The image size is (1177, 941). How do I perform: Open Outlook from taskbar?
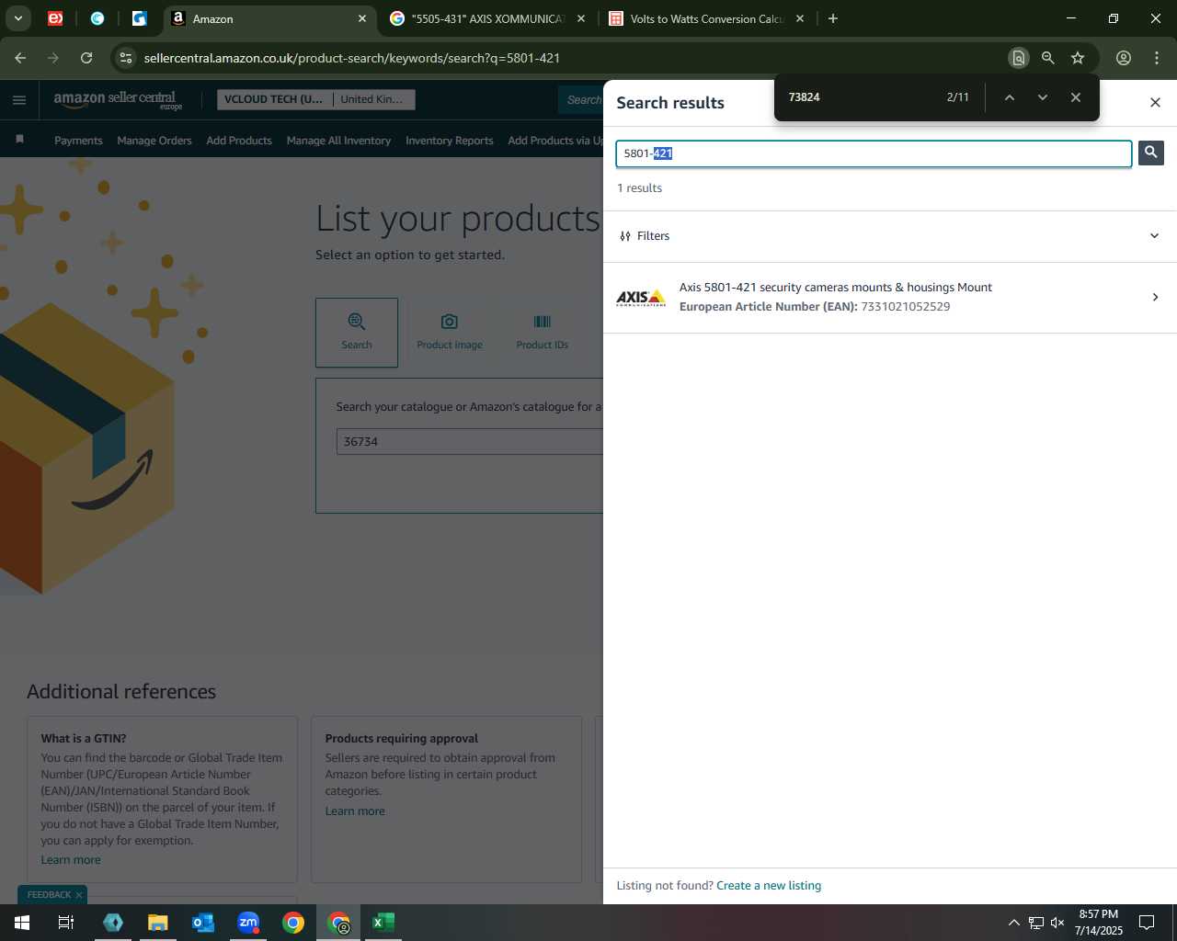click(x=203, y=923)
